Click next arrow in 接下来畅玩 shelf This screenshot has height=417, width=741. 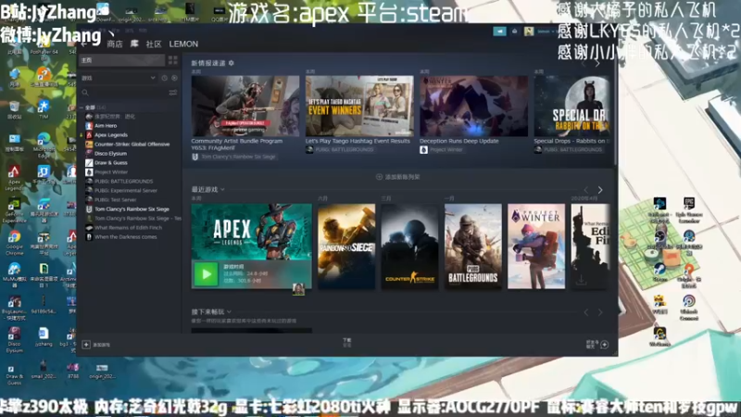600,312
